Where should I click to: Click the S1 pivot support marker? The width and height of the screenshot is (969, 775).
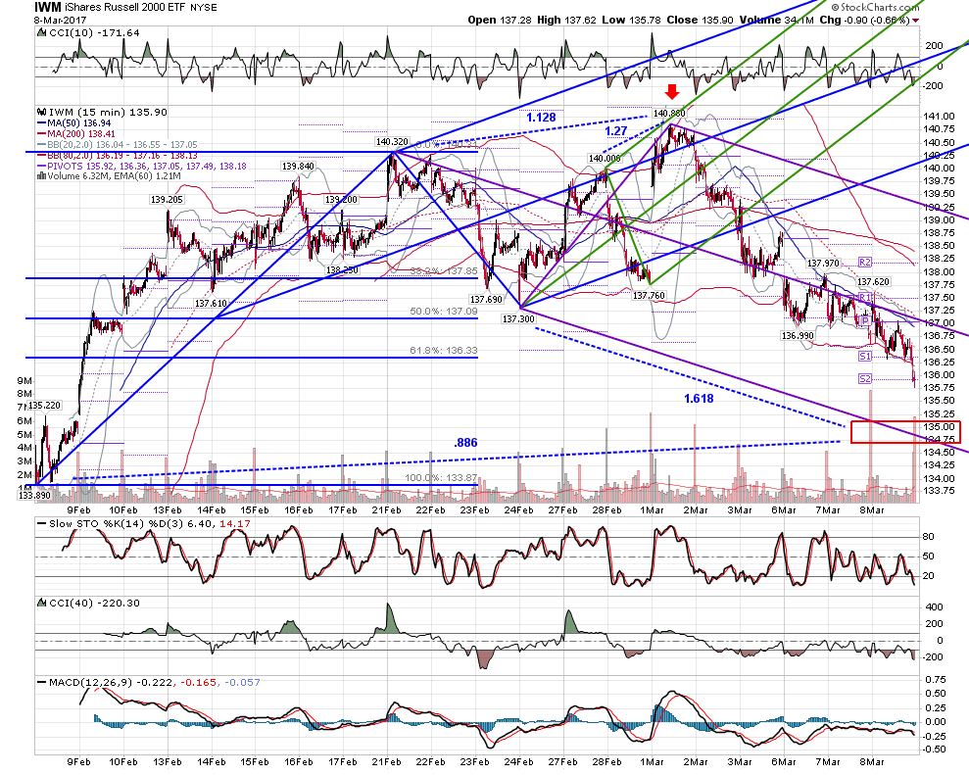pos(865,357)
